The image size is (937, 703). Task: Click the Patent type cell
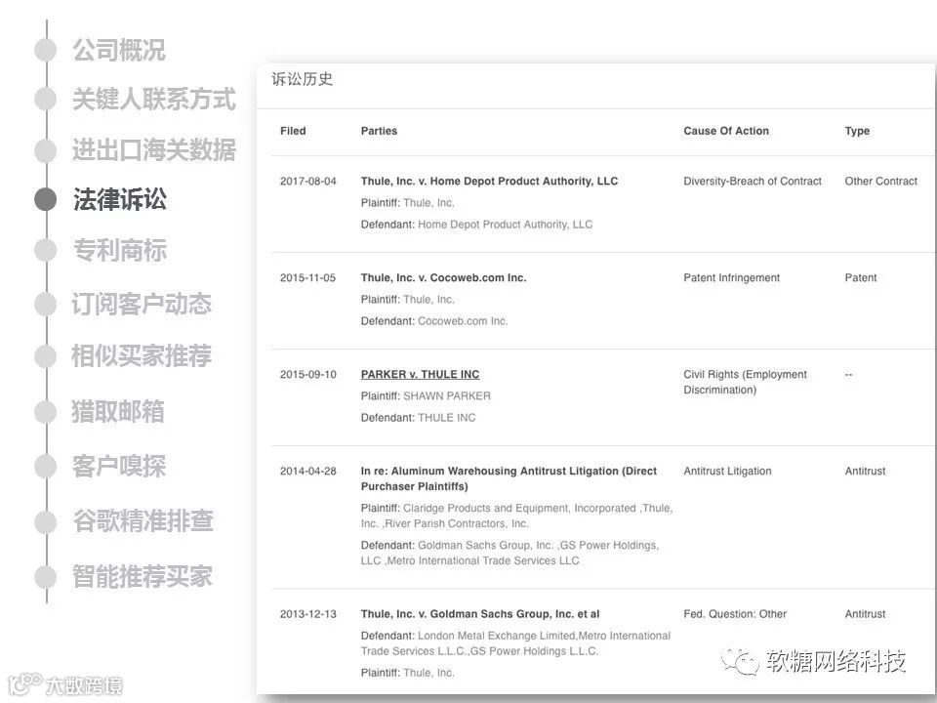point(861,278)
